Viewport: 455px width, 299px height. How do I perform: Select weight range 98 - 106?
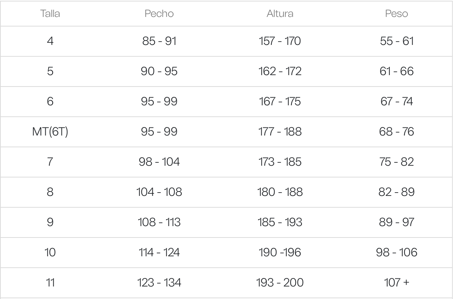click(397, 252)
